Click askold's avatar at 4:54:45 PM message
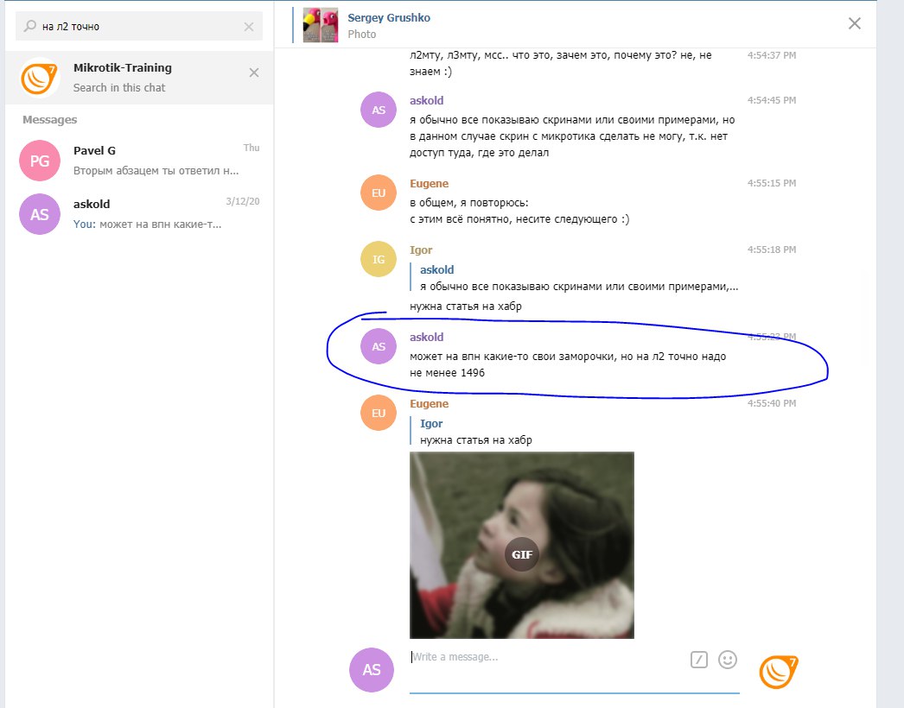Screen dimensions: 904x708 click(x=379, y=110)
